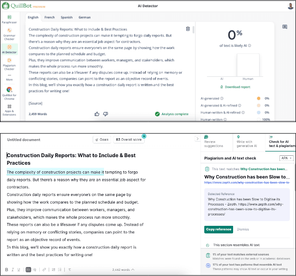Switch to the German language tab

click(x=84, y=17)
